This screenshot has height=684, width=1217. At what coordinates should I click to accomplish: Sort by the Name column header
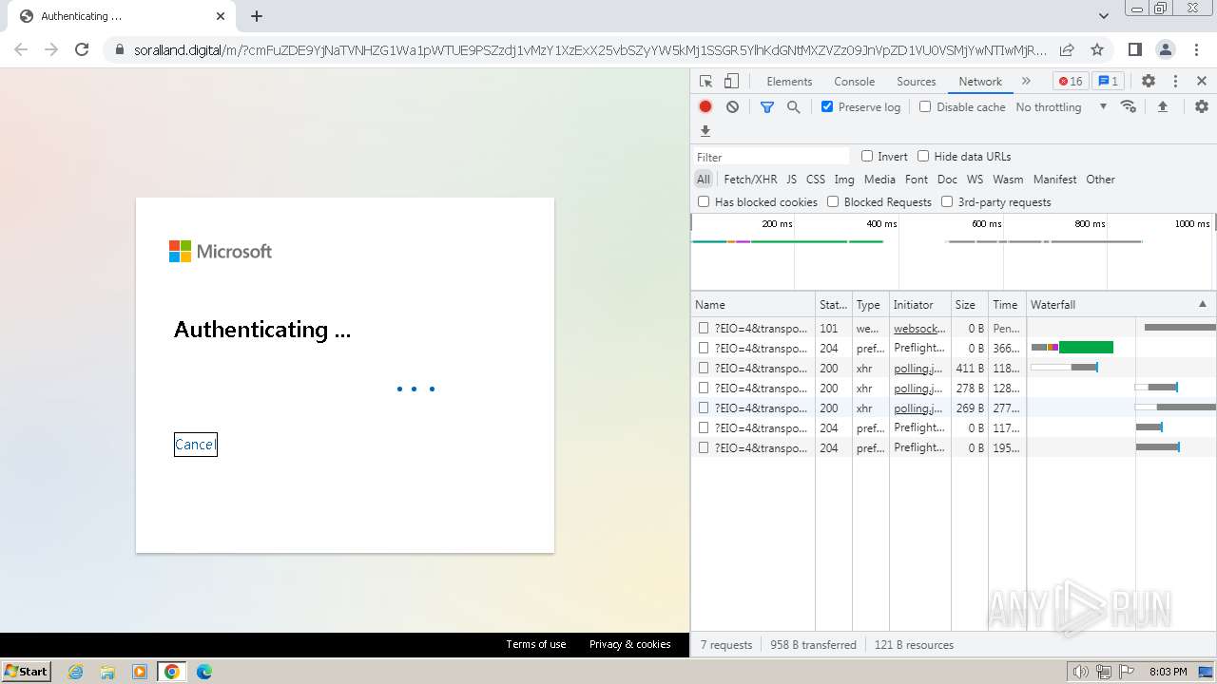[753, 304]
